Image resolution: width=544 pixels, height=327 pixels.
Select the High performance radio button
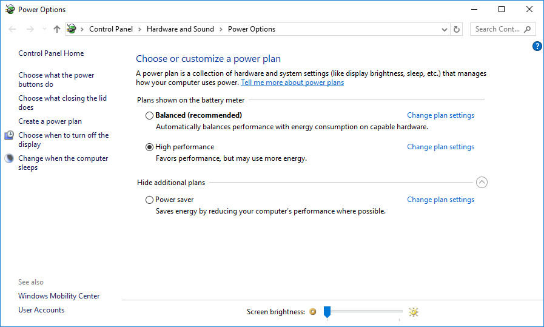point(150,147)
